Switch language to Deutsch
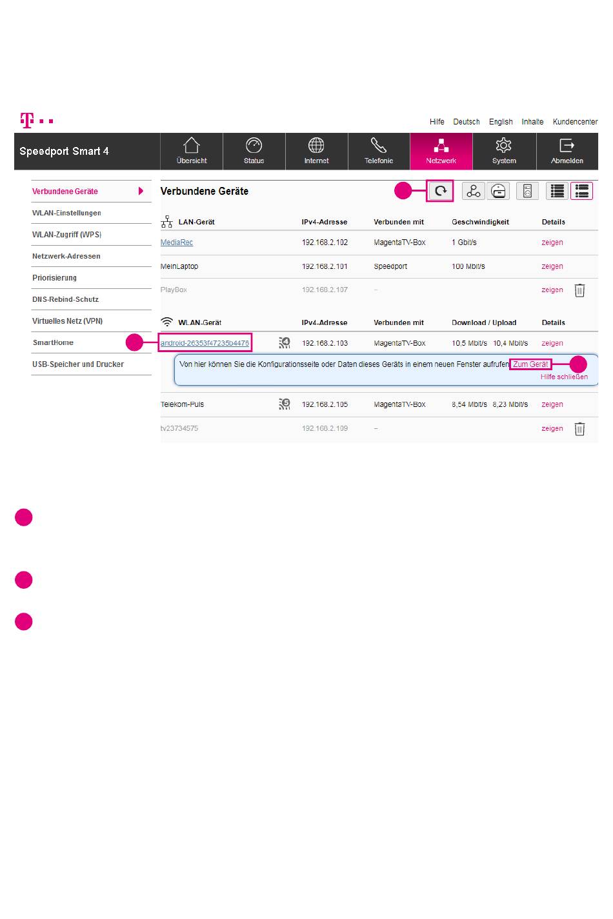 click(467, 122)
